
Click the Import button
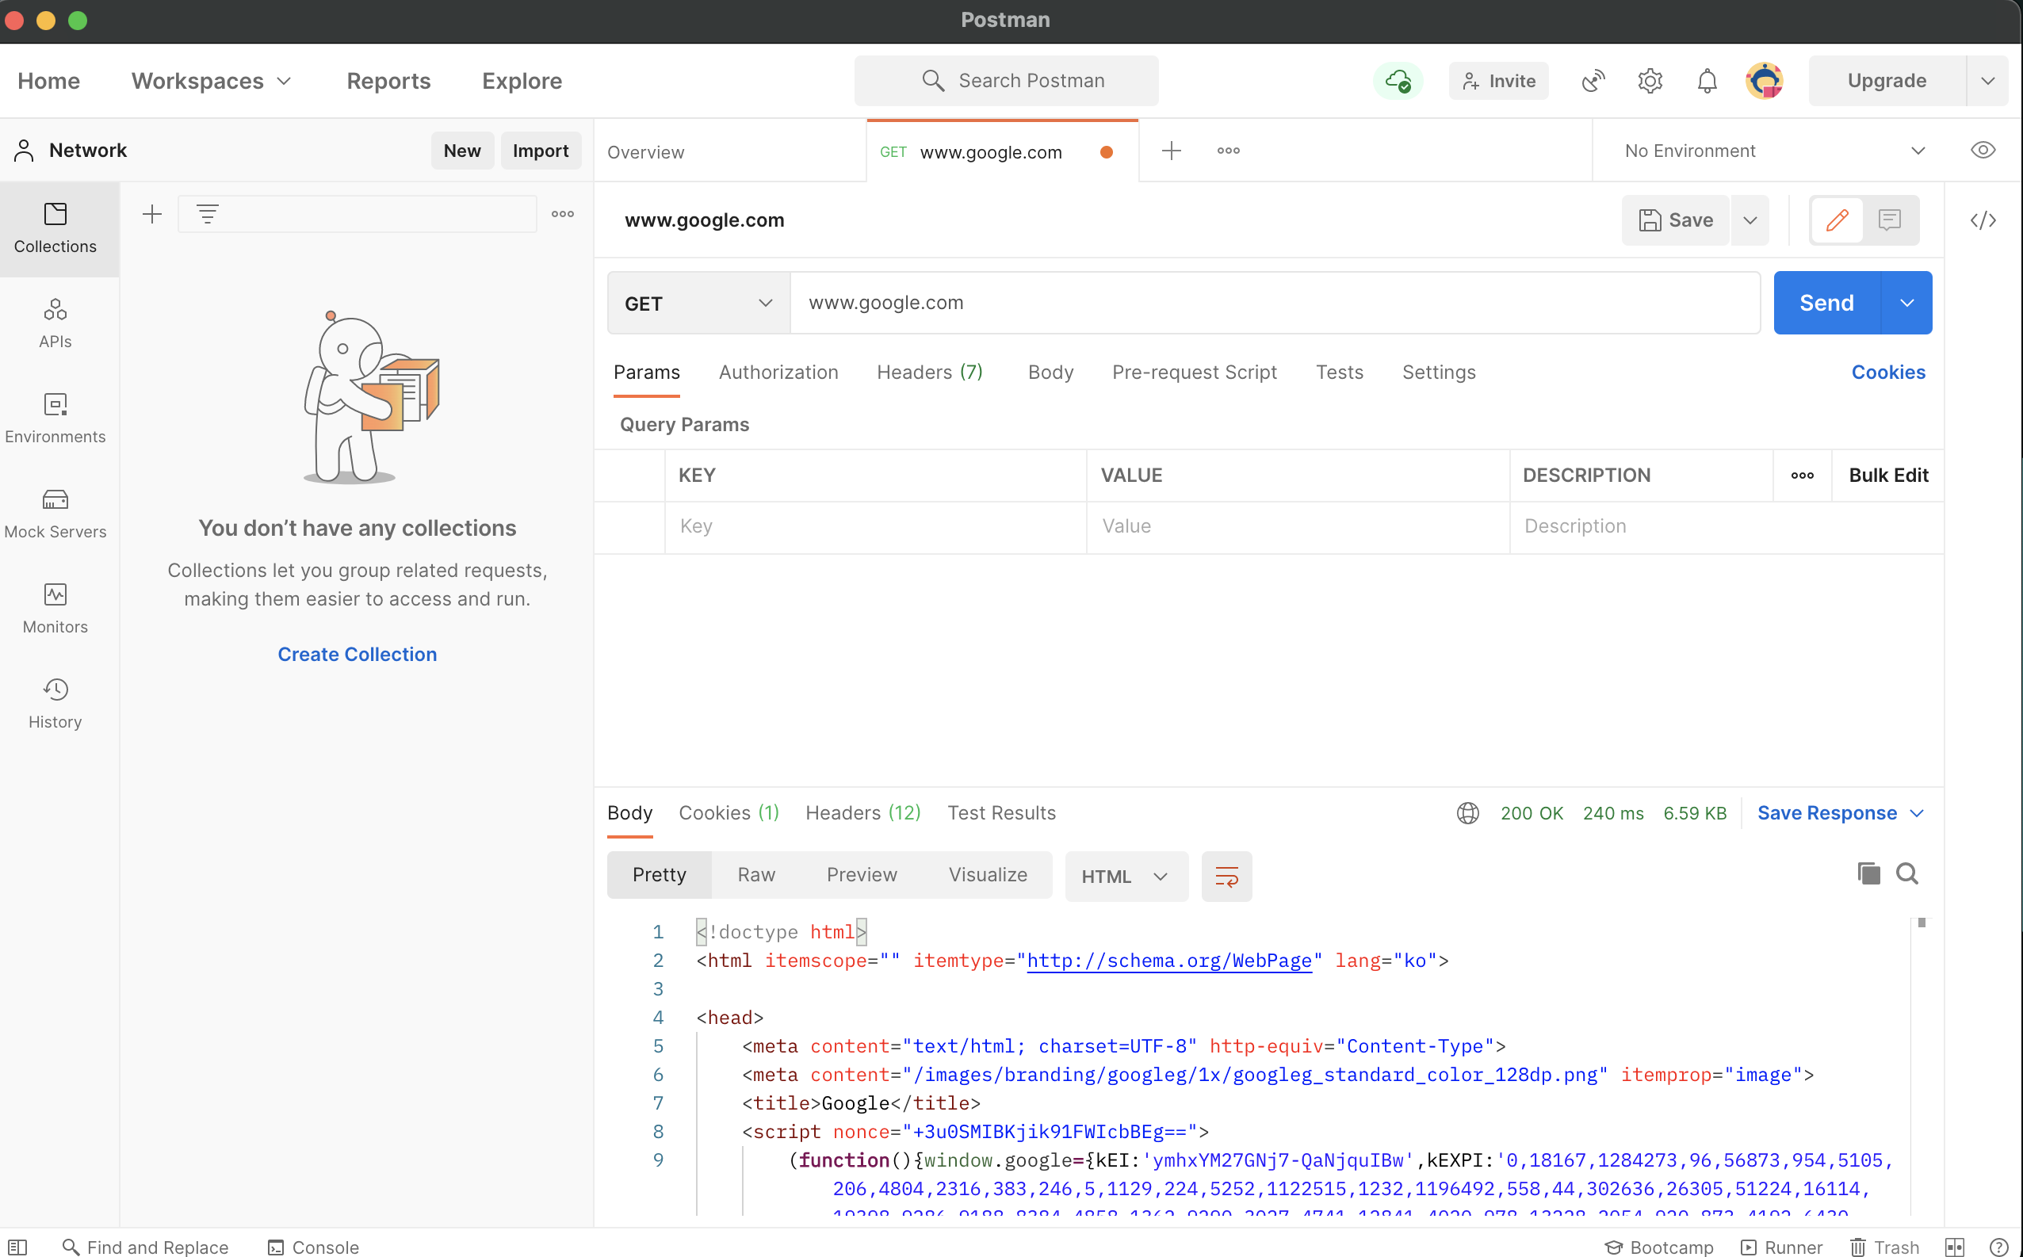coord(541,151)
